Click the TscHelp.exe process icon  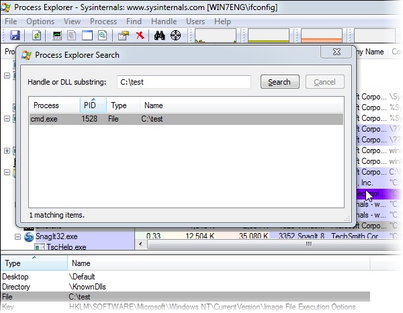click(x=40, y=247)
